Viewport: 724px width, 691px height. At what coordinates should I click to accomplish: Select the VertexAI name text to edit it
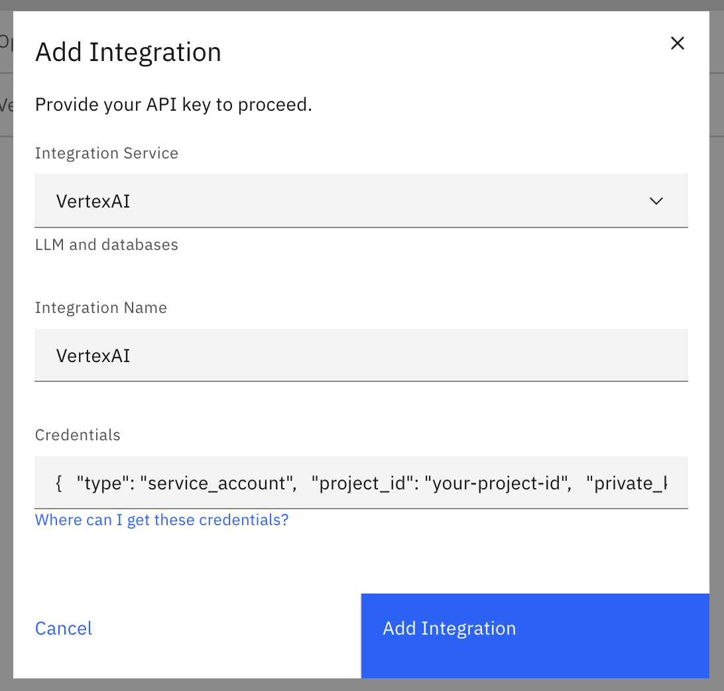pos(93,355)
